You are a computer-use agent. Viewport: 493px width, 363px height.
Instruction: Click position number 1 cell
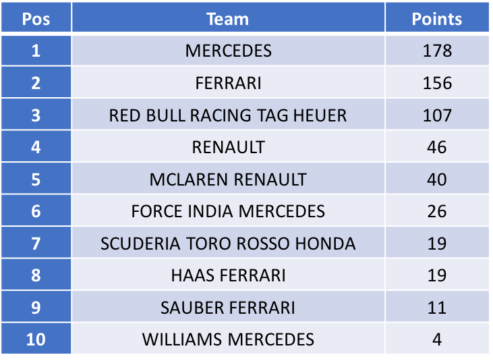point(36,51)
